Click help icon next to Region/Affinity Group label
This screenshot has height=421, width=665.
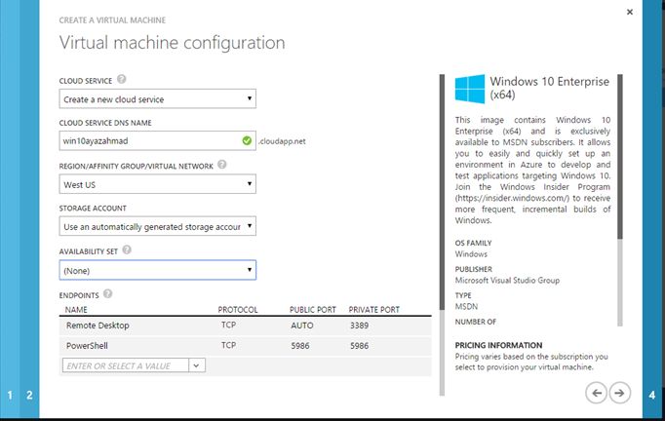(221, 165)
